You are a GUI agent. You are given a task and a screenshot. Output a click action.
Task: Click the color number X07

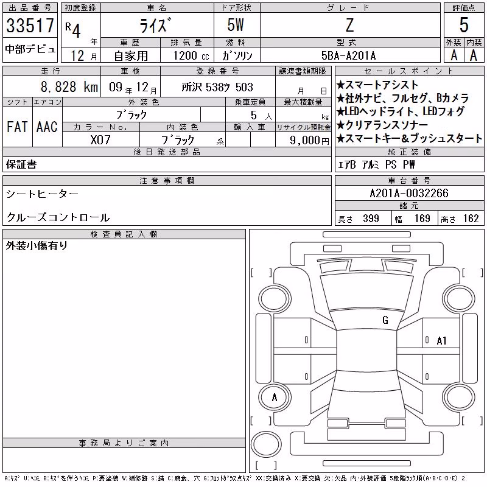100,140
